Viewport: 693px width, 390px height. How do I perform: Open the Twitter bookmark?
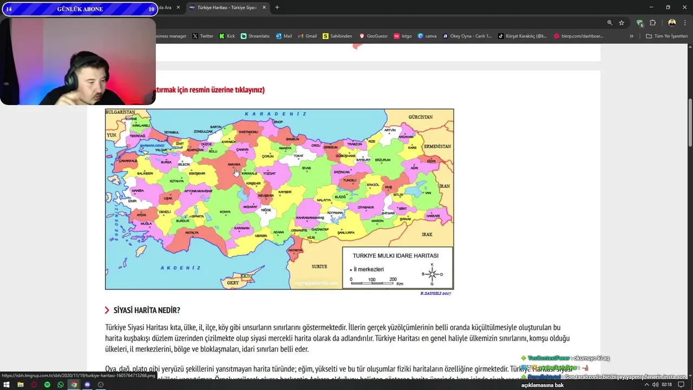(203, 36)
